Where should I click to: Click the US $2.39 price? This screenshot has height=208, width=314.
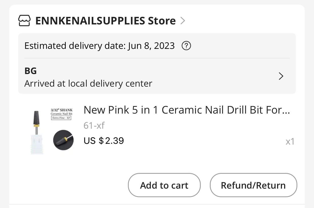(x=104, y=141)
